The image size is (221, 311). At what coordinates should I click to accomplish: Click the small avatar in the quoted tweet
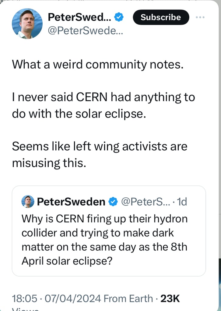(28, 202)
